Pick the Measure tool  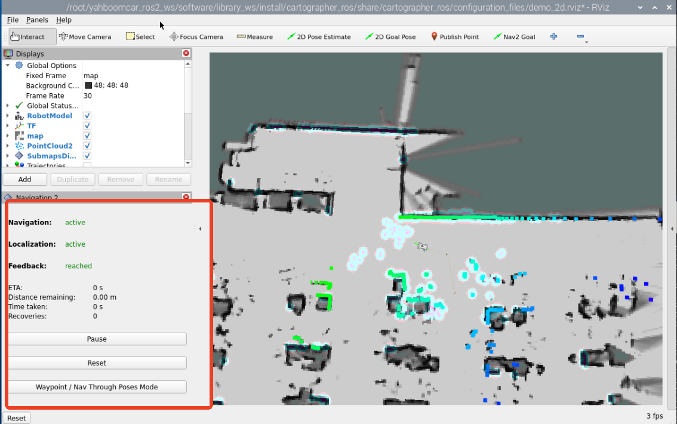pos(254,36)
